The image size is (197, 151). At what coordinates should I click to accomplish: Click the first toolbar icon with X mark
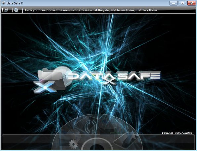point(6,10)
